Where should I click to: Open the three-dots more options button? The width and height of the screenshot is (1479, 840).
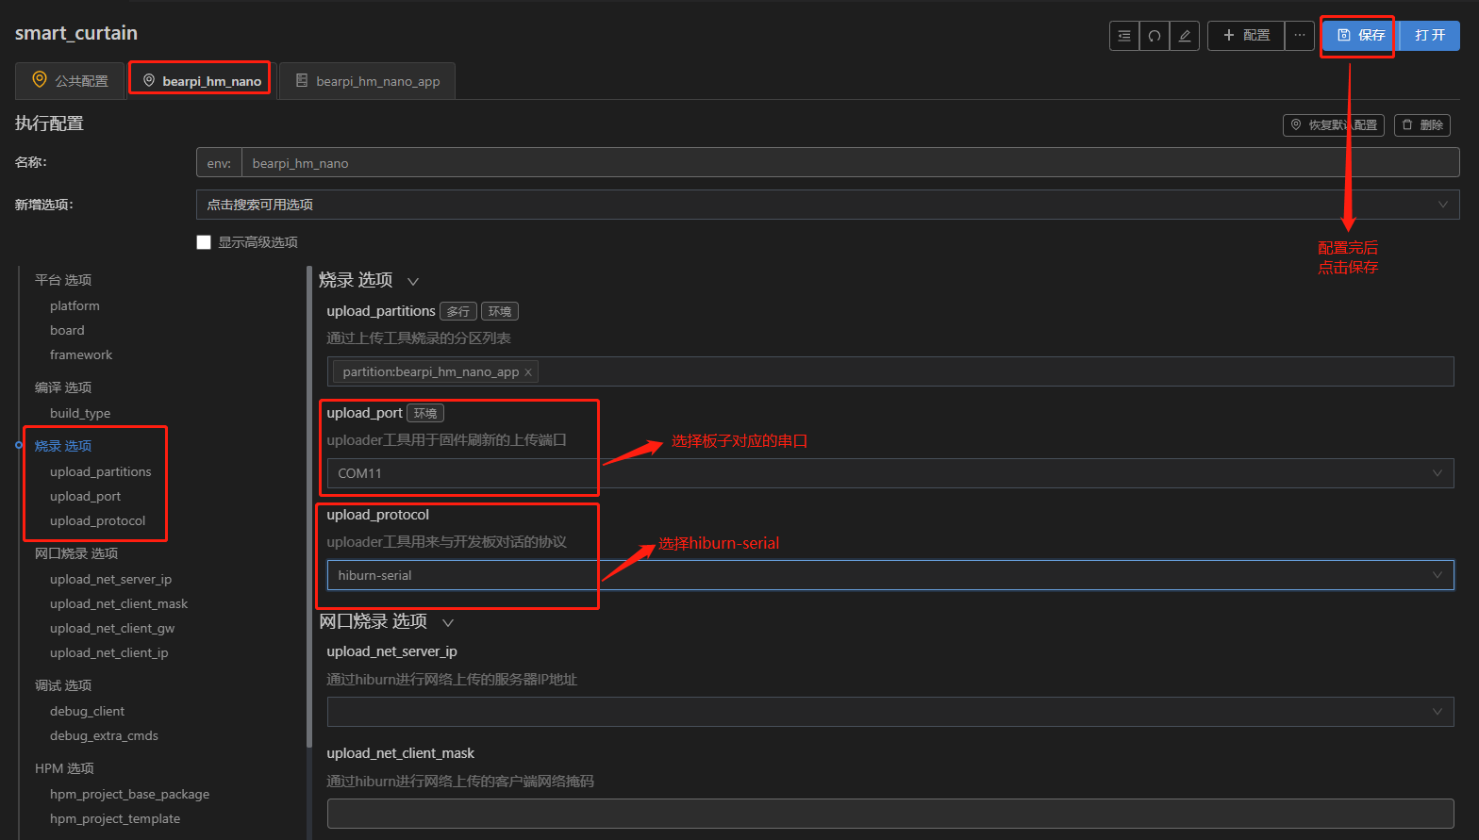(1300, 36)
